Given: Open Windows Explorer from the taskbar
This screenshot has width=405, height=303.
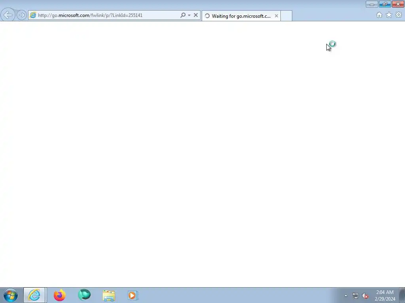Looking at the screenshot, I should pos(109,296).
